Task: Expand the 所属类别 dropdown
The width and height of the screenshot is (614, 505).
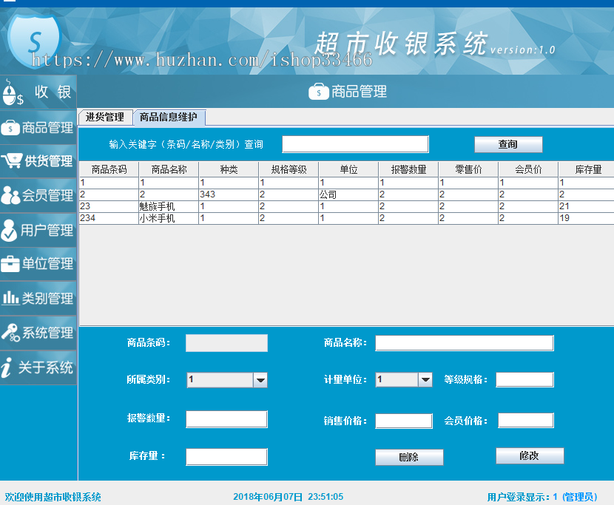Action: (x=260, y=380)
